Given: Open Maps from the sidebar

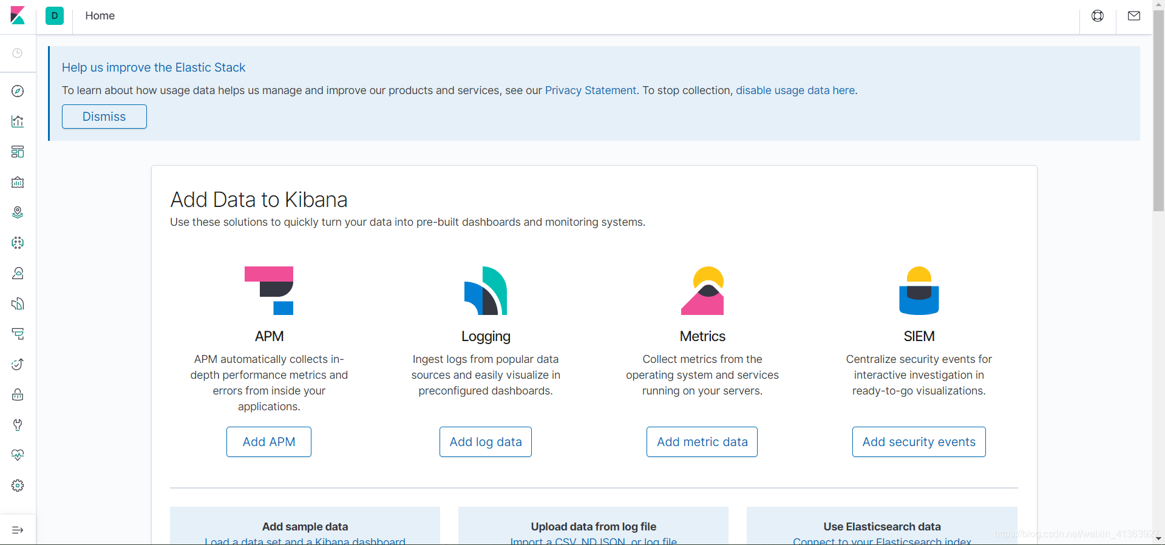Looking at the screenshot, I should tap(18, 212).
